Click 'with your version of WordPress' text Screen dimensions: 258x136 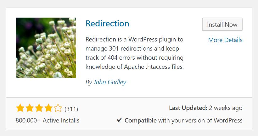coord(200,120)
